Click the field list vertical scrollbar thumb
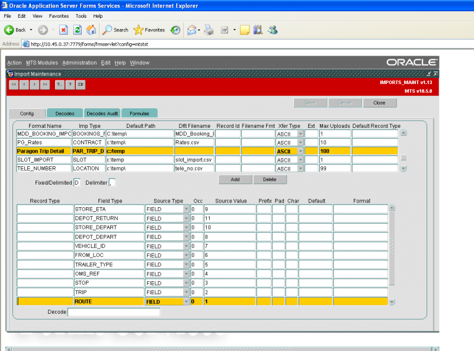The width and height of the screenshot is (474, 351). coord(392,248)
